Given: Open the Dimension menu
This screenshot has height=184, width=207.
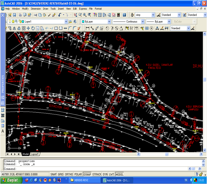Looking at the screenshot, I should pos(36,9).
